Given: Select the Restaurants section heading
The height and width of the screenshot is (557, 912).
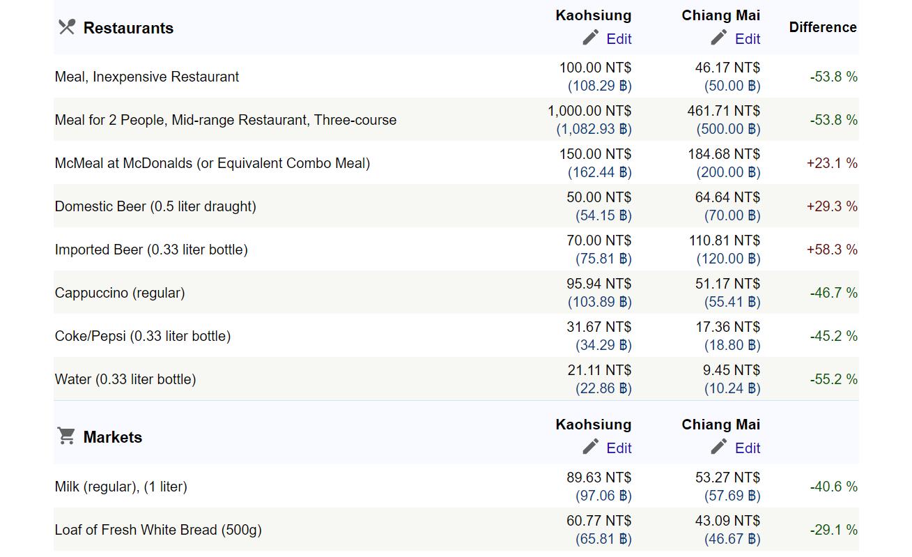Looking at the screenshot, I should (128, 28).
